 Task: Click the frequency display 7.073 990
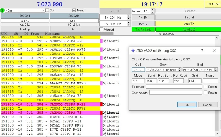[x=50, y=4]
